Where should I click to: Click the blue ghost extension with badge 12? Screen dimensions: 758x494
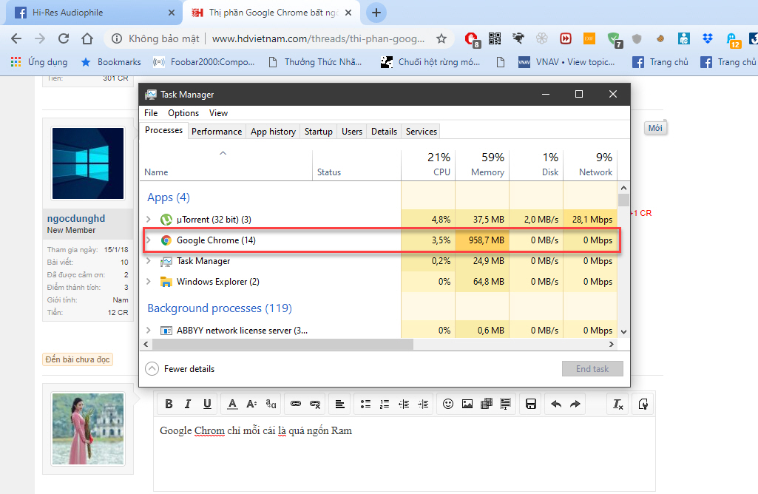[733, 40]
